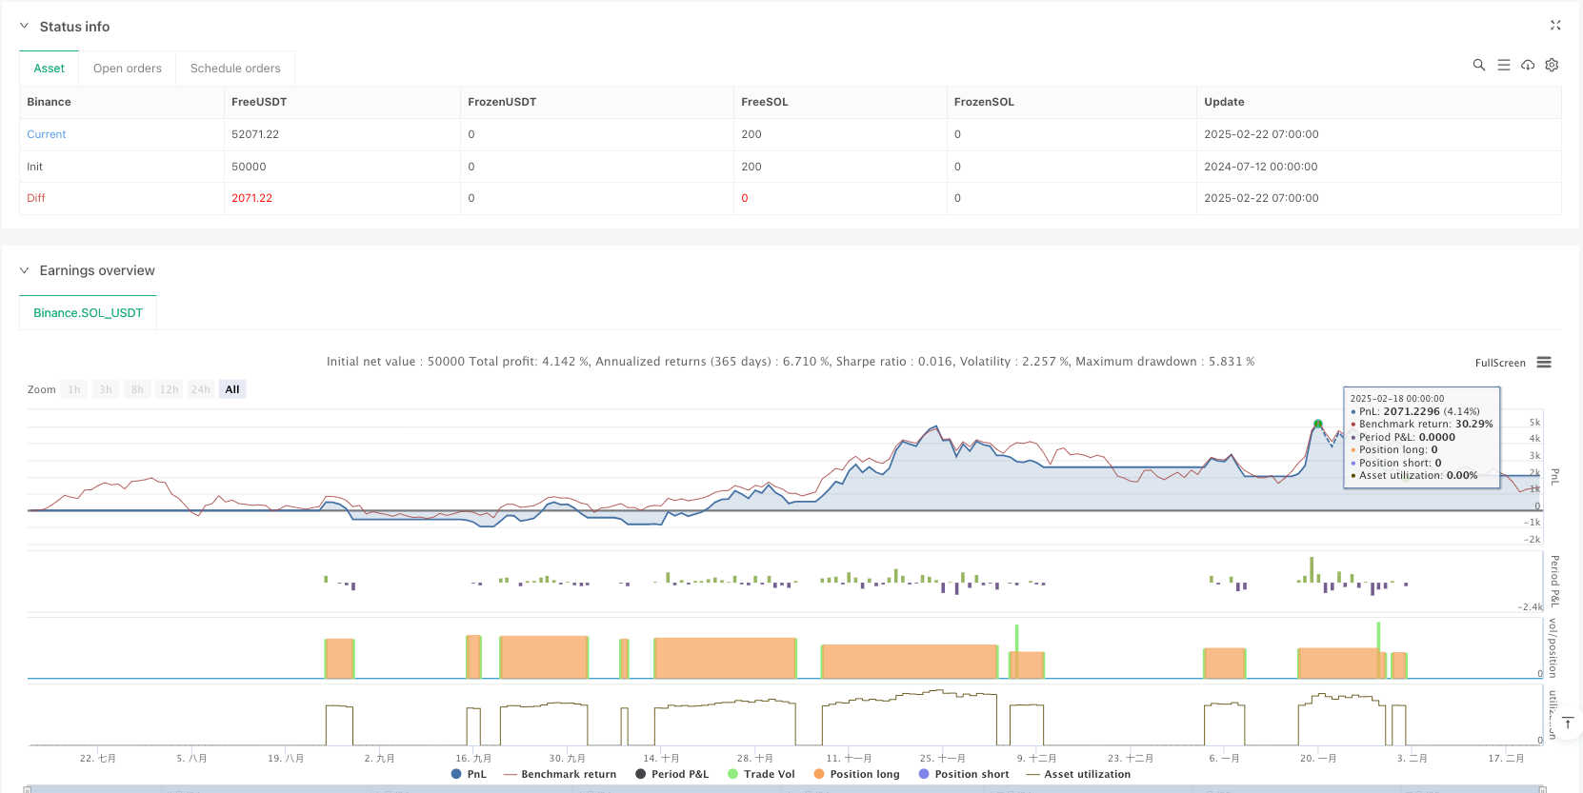Click the Current row link
This screenshot has width=1583, height=793.
pyautogui.click(x=47, y=134)
